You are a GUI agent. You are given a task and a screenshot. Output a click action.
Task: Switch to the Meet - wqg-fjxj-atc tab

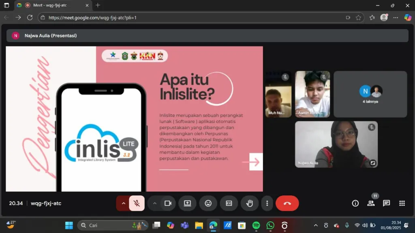pyautogui.click(x=53, y=5)
